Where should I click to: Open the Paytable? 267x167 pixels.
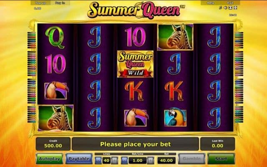pos(79,159)
